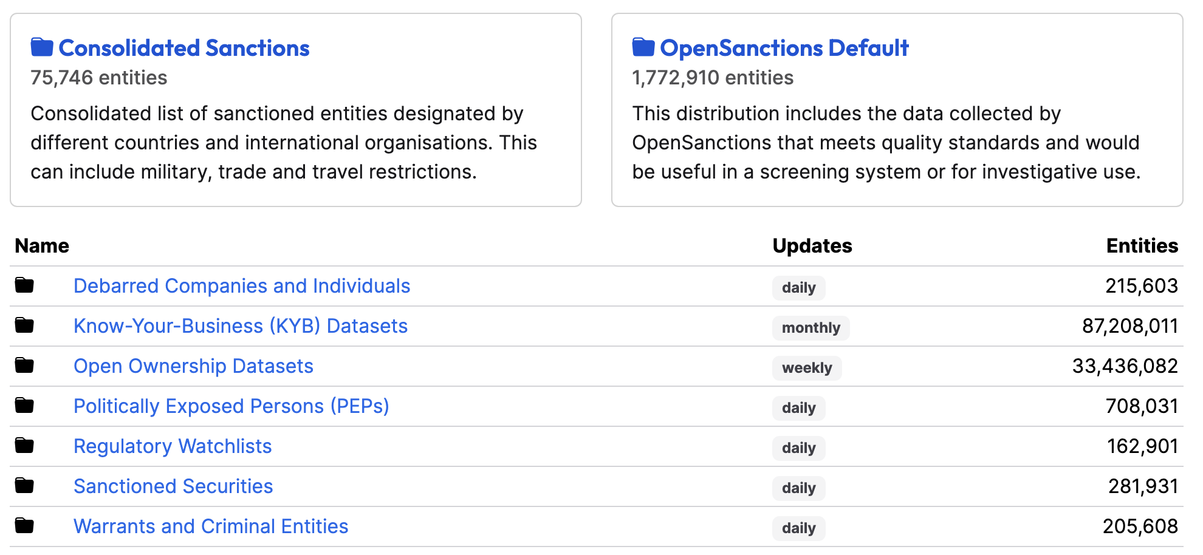Click folder icon beside Sanctioned Securities
The image size is (1203, 555).
click(24, 485)
